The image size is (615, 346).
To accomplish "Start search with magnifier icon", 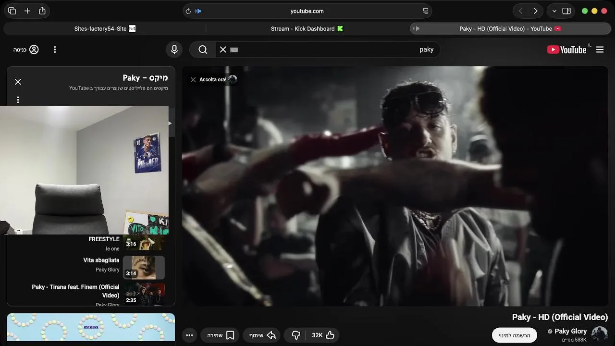I will (x=203, y=49).
